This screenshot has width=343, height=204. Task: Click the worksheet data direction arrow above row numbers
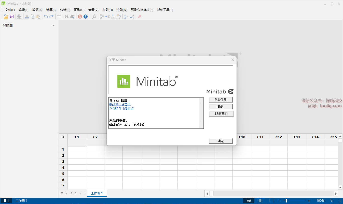click(x=63, y=137)
